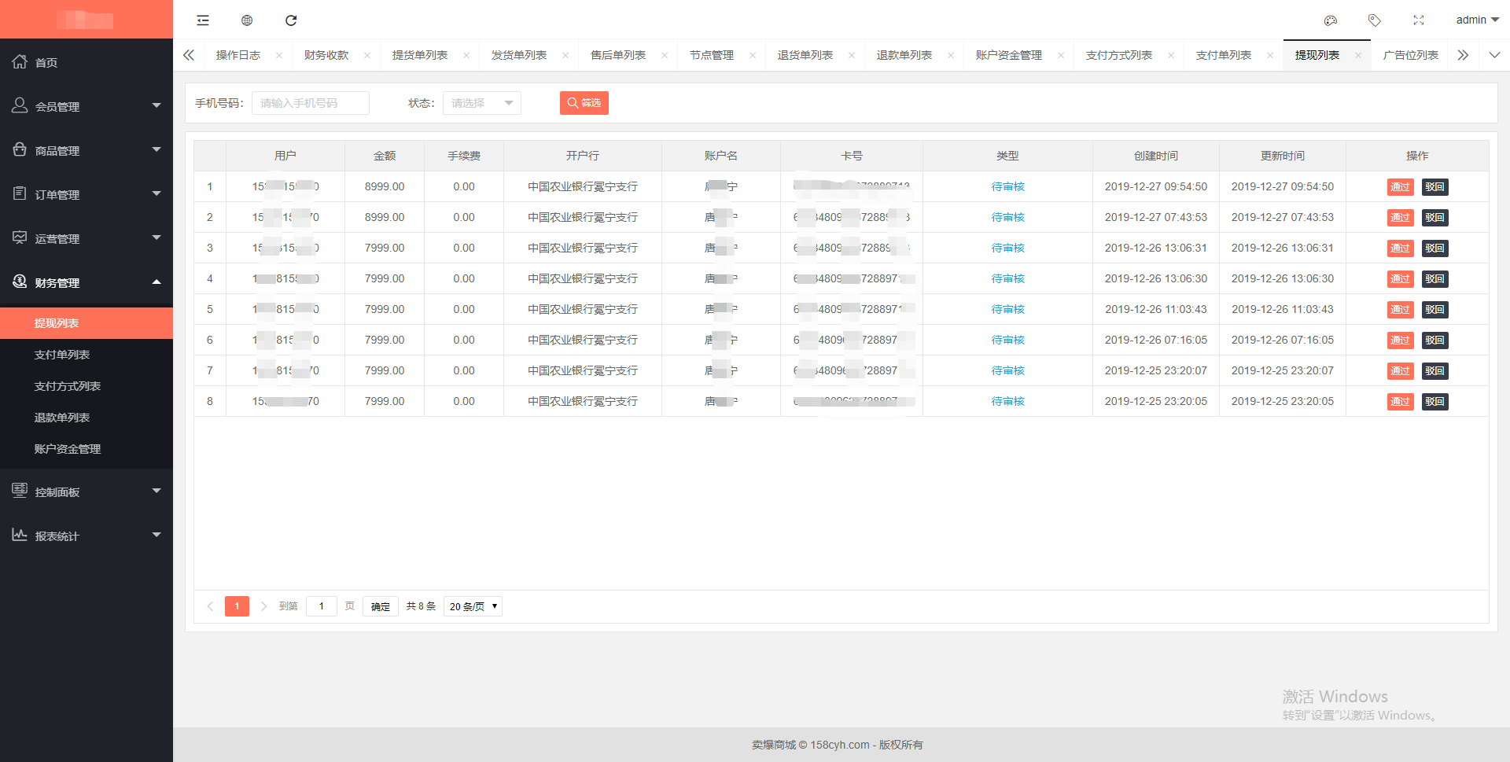Open 账户资金管理 in the sidebar submenu
Image resolution: width=1510 pixels, height=762 pixels.
[87, 449]
